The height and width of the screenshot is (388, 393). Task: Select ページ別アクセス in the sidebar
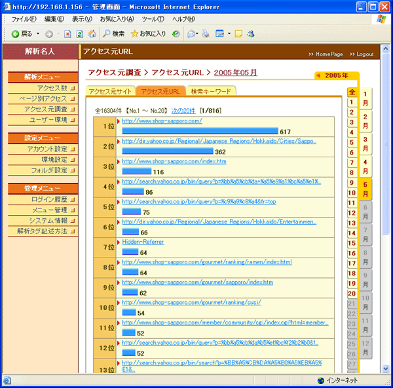tap(43, 98)
